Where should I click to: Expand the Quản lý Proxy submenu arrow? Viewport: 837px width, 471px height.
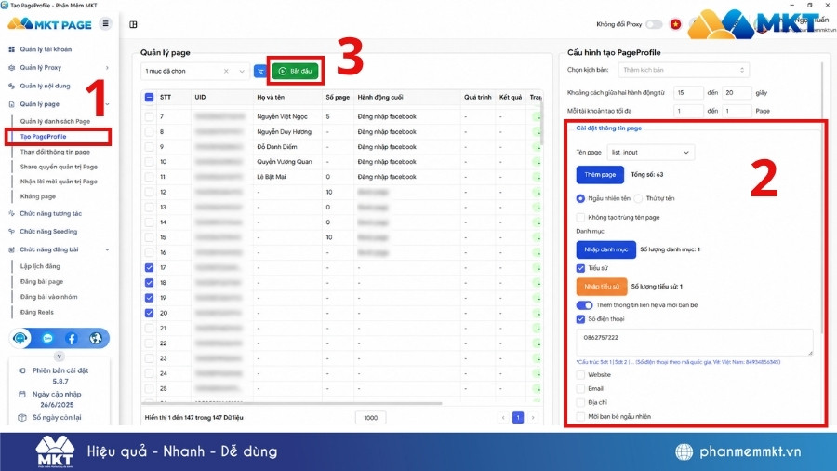(x=107, y=68)
